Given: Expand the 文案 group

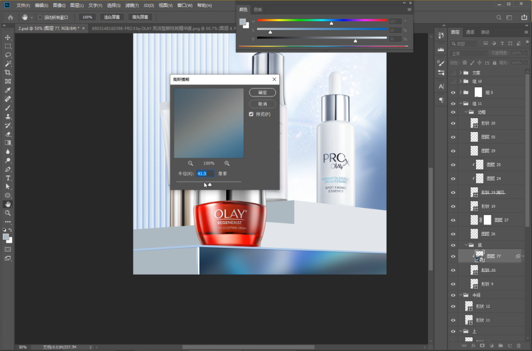Looking at the screenshot, I should pyautogui.click(x=461, y=72).
